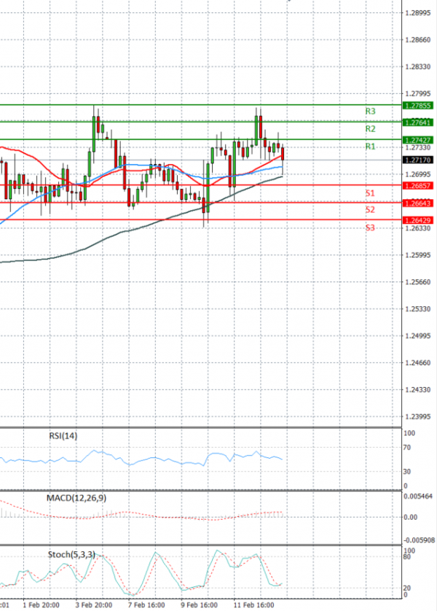Click the S2 support label
437x611 pixels.
370,210
